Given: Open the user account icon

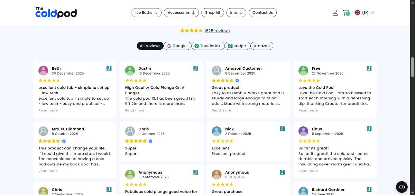Looking at the screenshot, I should pos(335,13).
